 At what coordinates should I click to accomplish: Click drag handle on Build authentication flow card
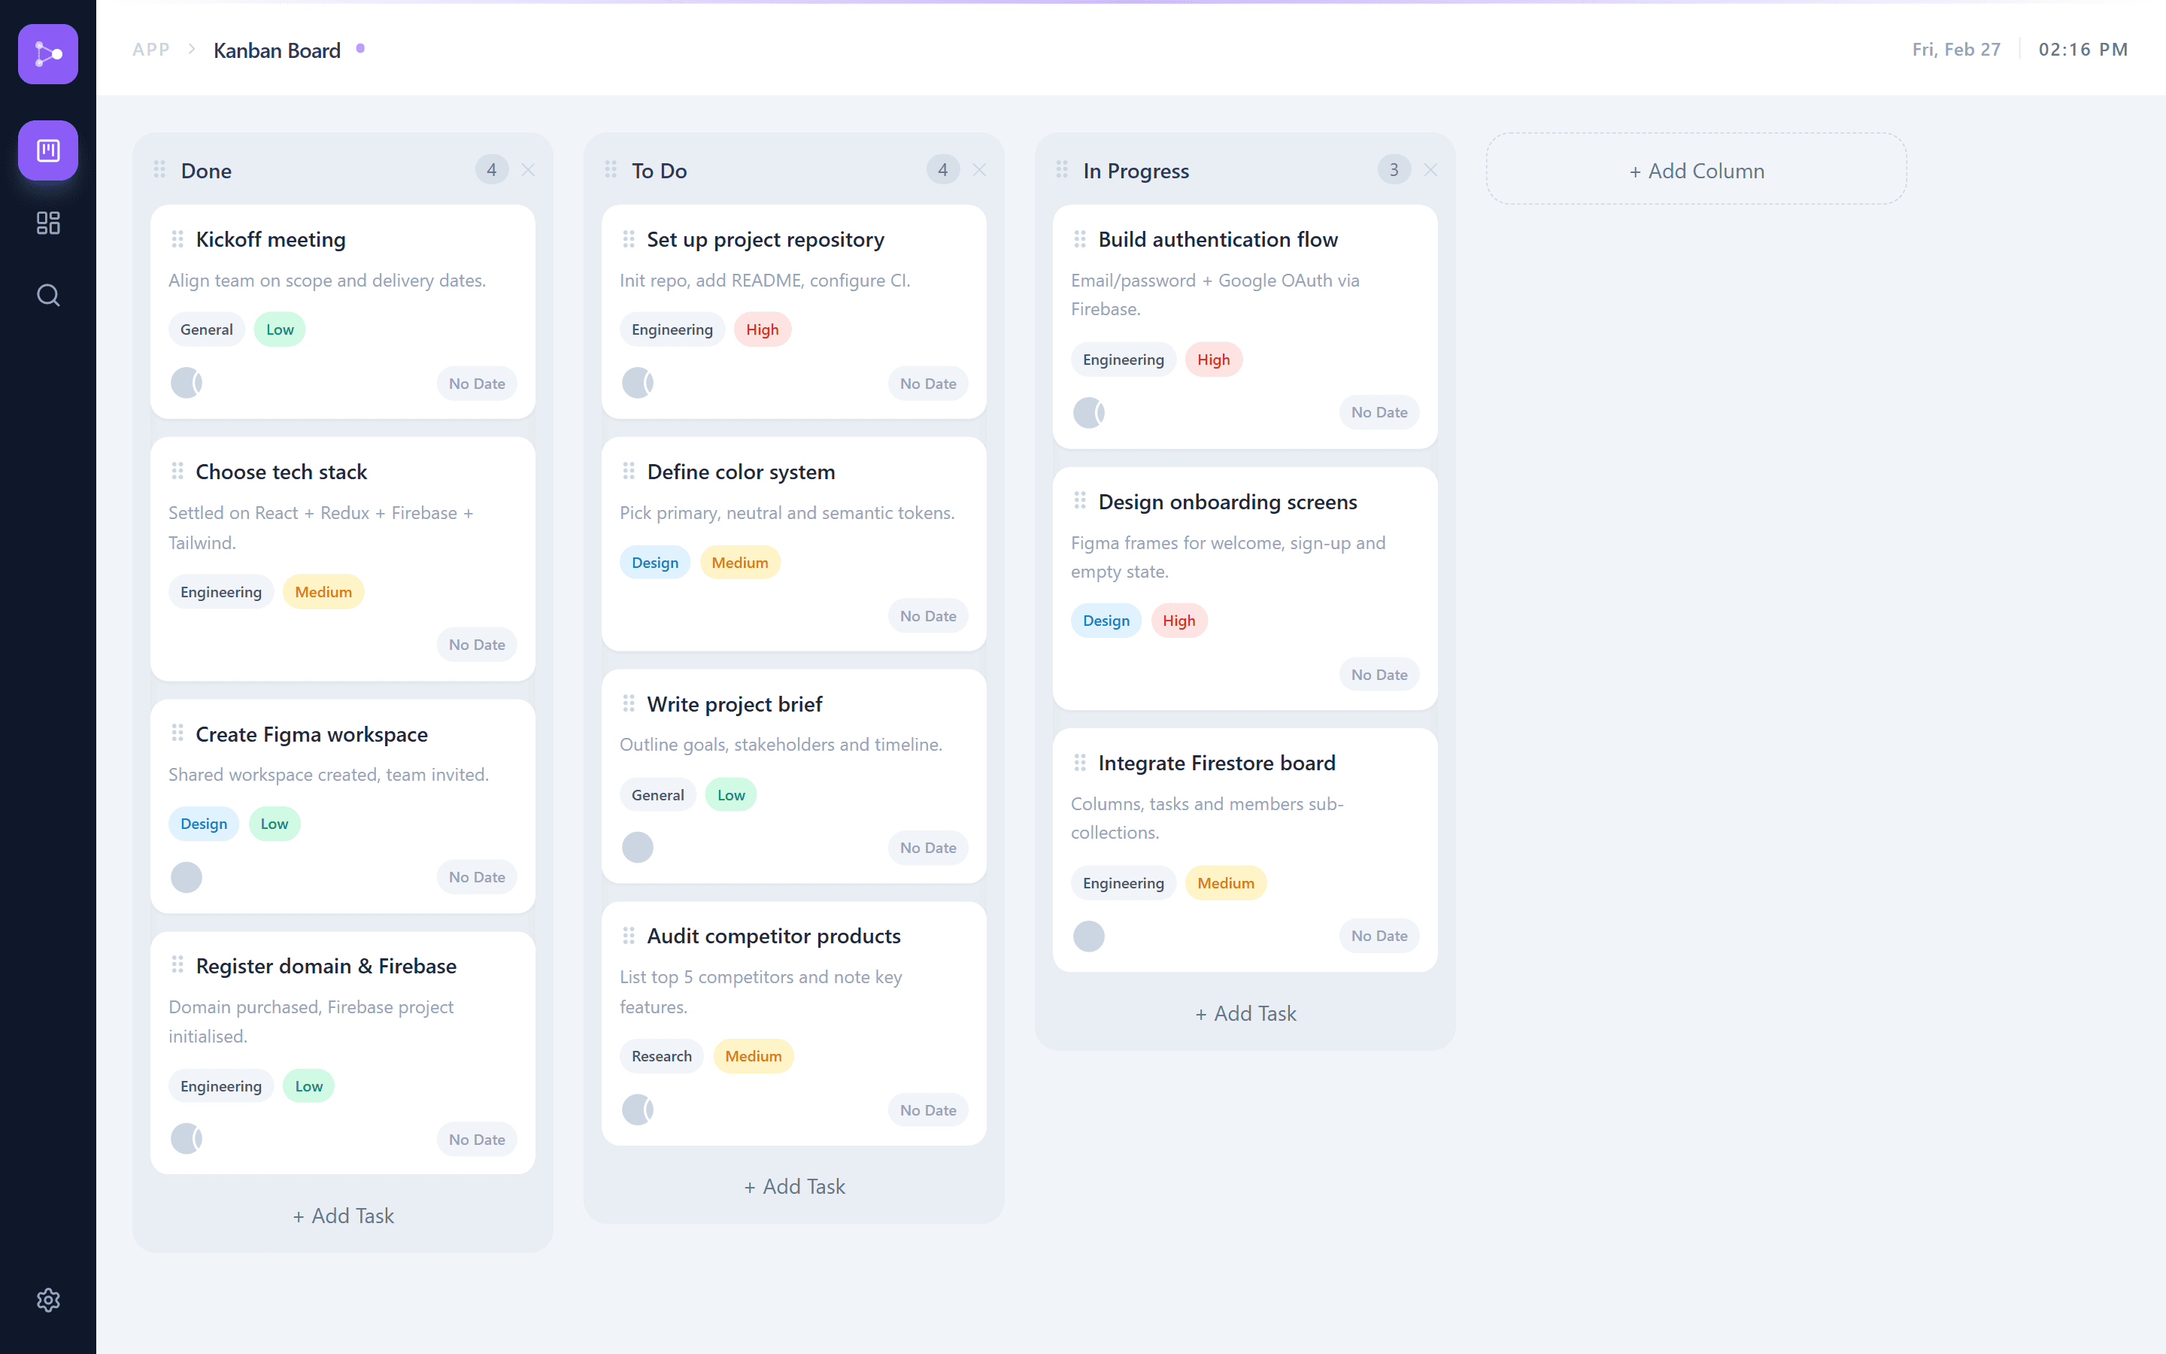click(1079, 239)
